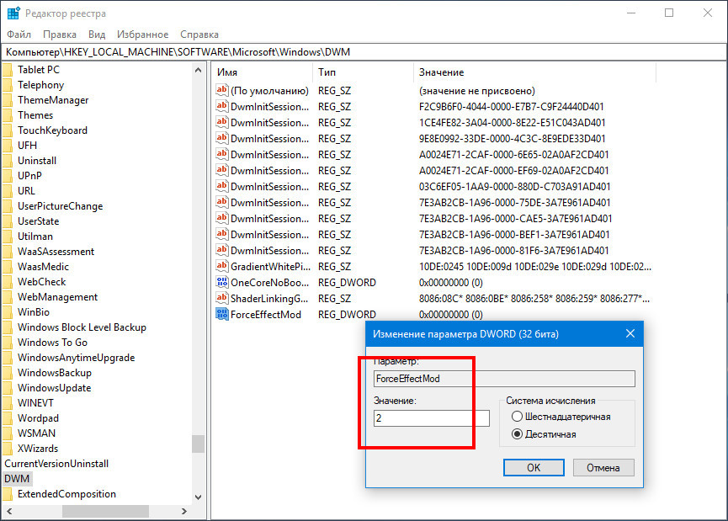Click the folder icon next to Themes
The image size is (728, 521).
coord(8,115)
